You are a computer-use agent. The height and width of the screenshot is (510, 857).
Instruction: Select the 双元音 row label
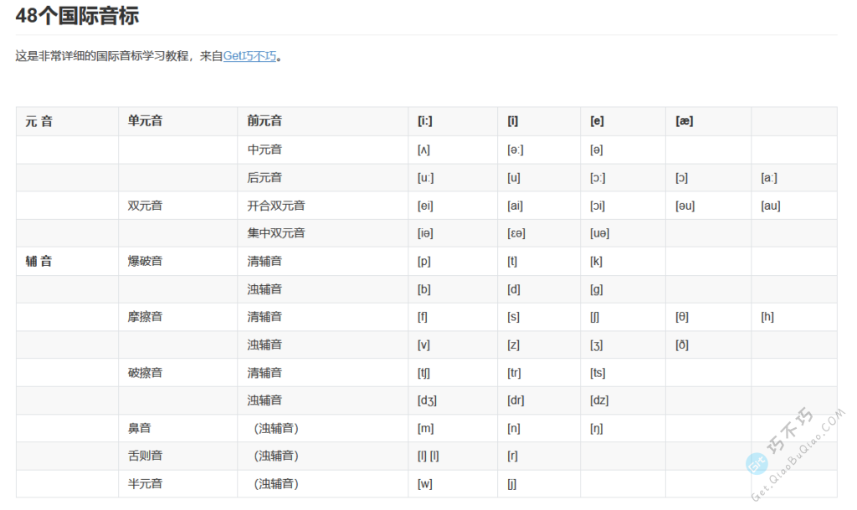(142, 205)
